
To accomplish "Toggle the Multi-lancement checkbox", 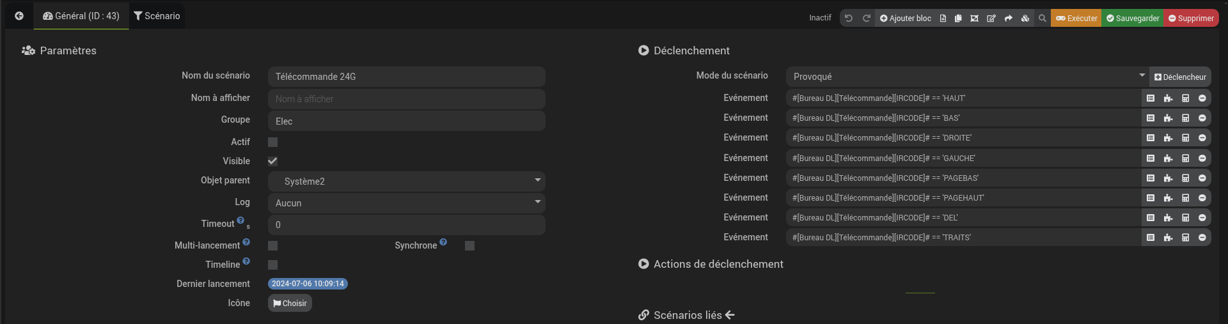I will pyautogui.click(x=273, y=245).
